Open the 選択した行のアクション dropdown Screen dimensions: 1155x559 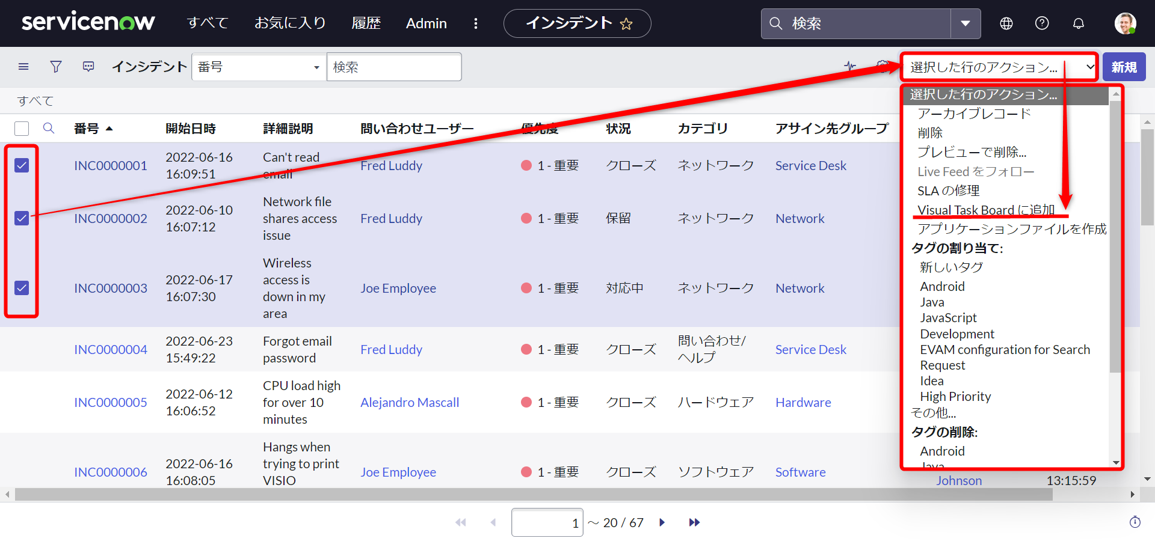coord(999,67)
